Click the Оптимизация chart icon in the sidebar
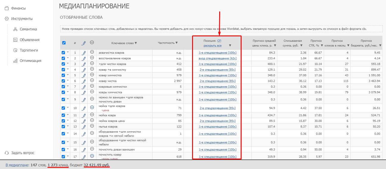 15,61
